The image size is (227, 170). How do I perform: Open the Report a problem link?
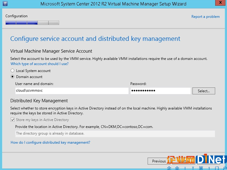205,17
